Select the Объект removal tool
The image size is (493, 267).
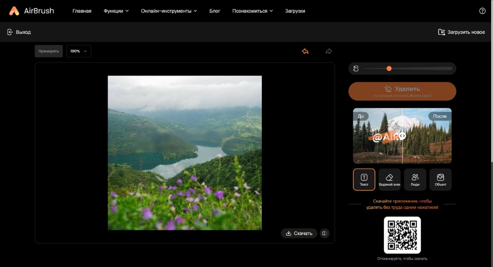tap(440, 180)
